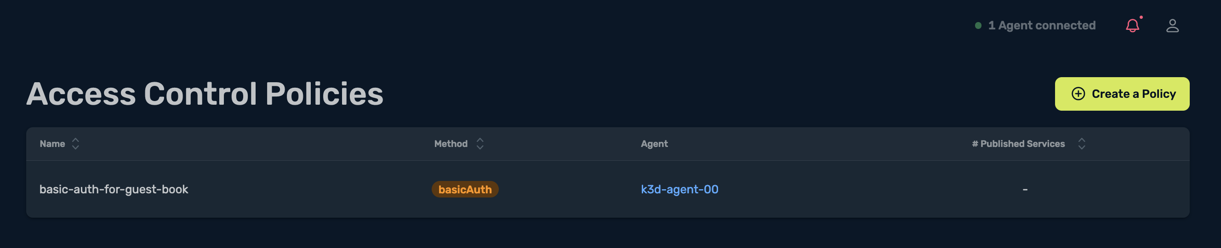
Task: Sort policies using the Name sort arrows
Action: point(75,144)
